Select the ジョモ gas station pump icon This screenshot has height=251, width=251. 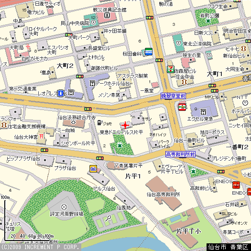[x=100, y=122]
